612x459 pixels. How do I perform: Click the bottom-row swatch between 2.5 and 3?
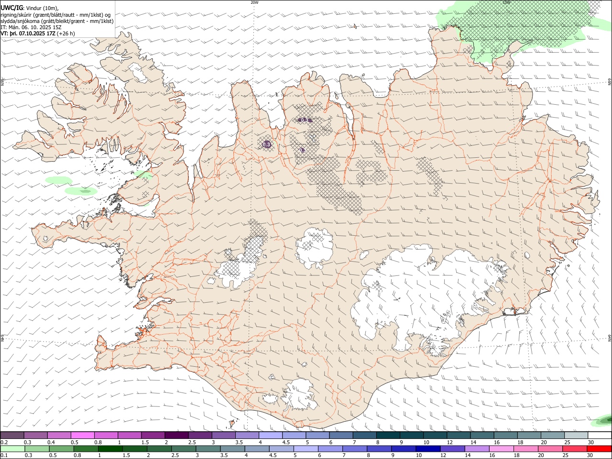coord(183,449)
